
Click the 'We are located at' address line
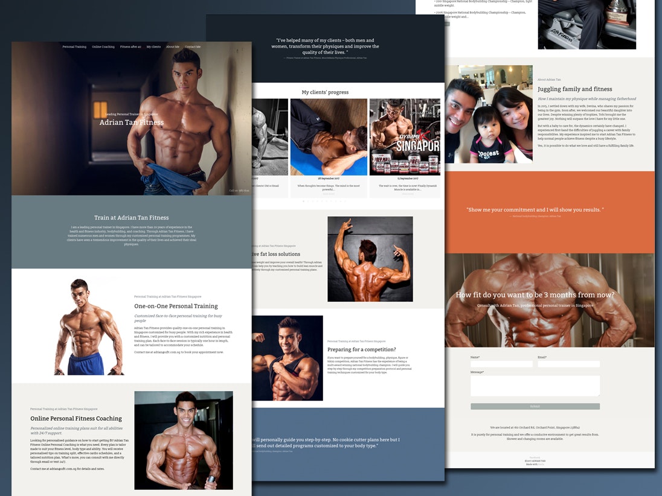pyautogui.click(x=535, y=427)
